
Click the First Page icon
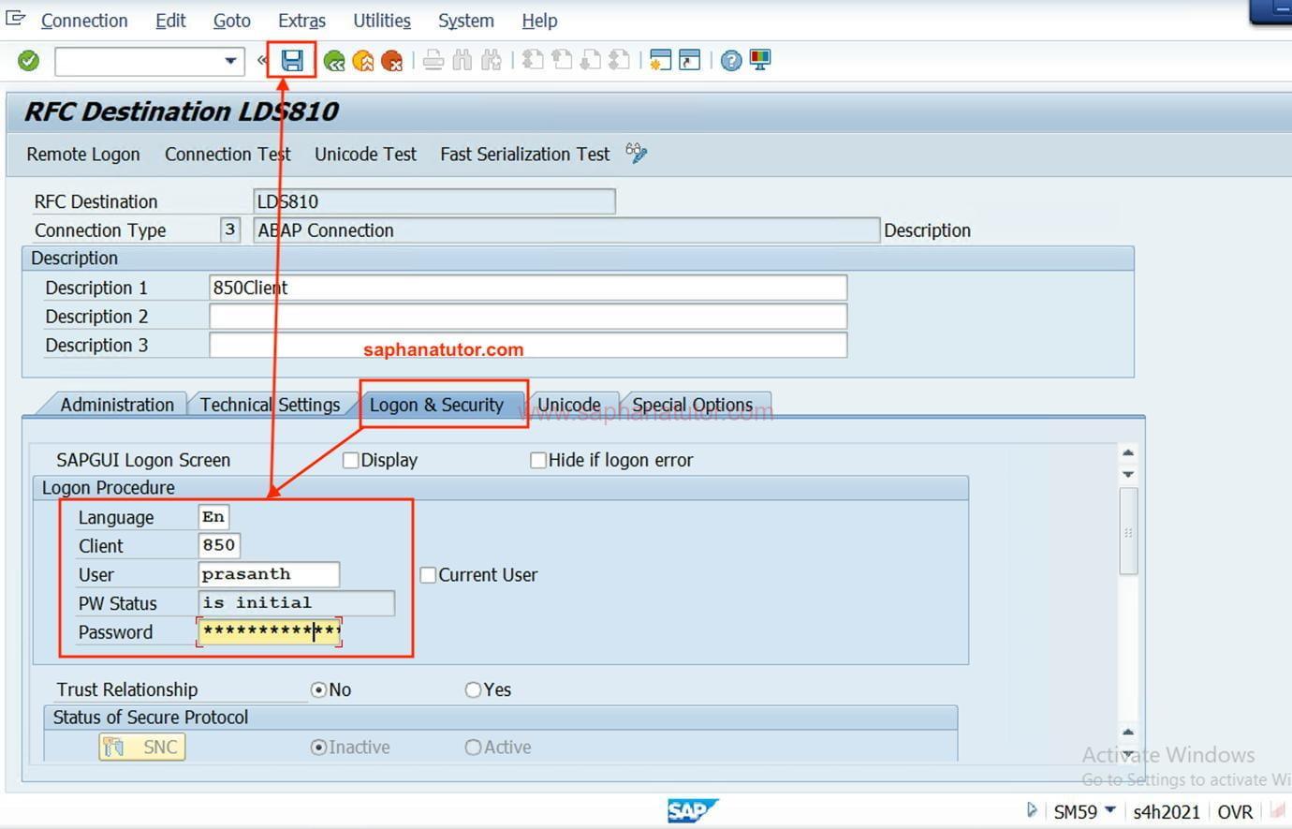point(533,61)
